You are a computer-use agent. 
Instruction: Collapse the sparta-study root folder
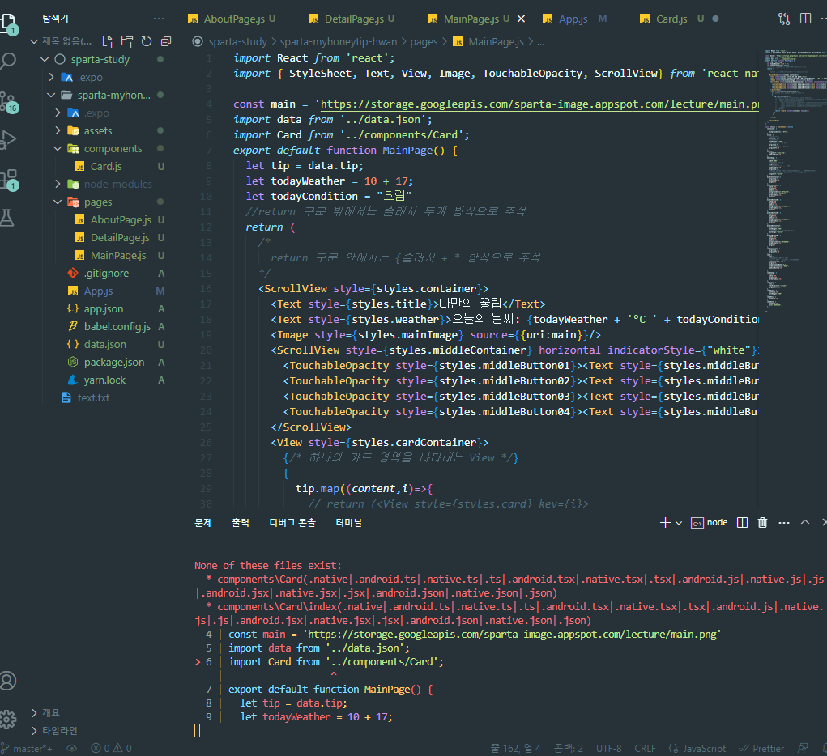pos(100,60)
